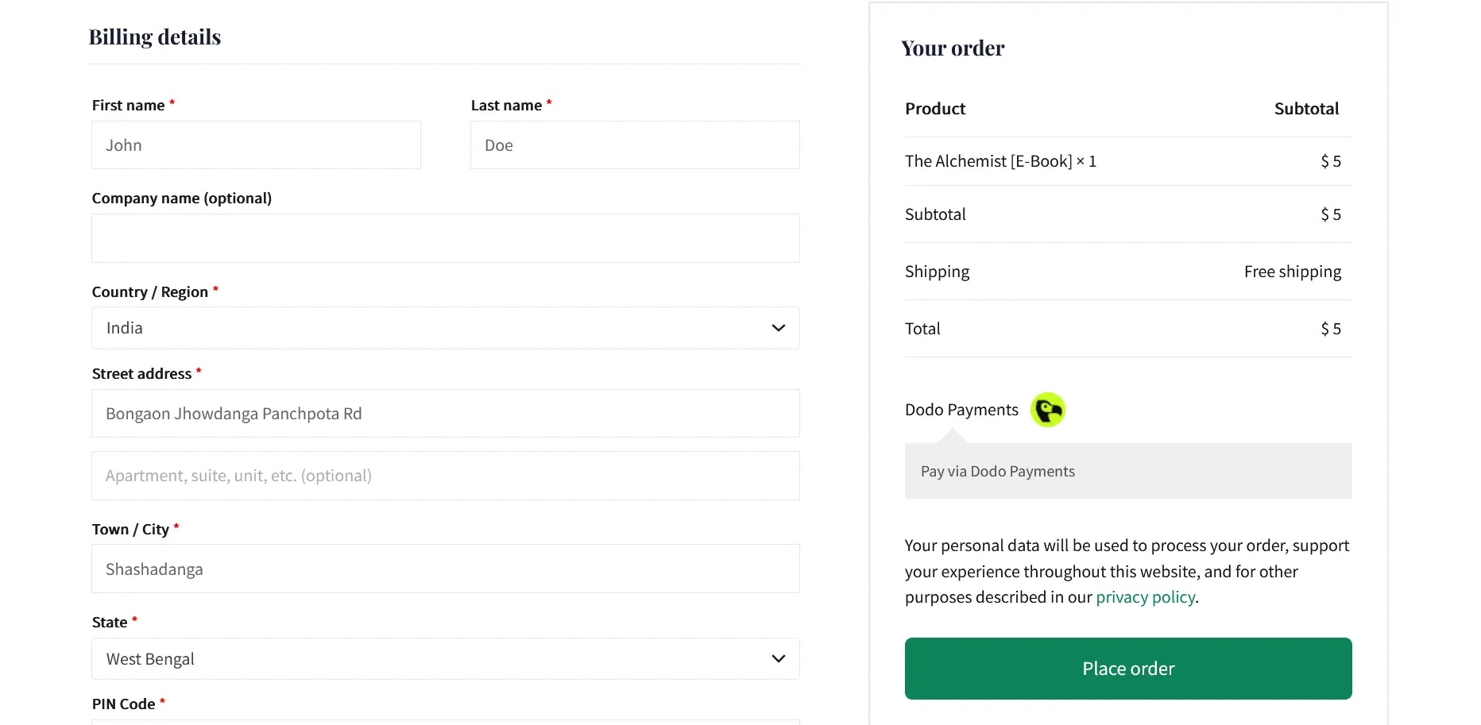Screen dimensions: 1481x725
Task: Click the Free shipping text
Action: (x=1292, y=271)
